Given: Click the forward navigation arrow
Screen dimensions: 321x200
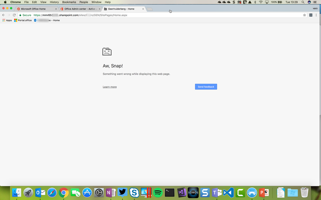Looking at the screenshot, I should point(9,15).
